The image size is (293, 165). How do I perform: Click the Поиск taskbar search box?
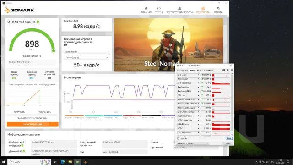tap(29, 162)
